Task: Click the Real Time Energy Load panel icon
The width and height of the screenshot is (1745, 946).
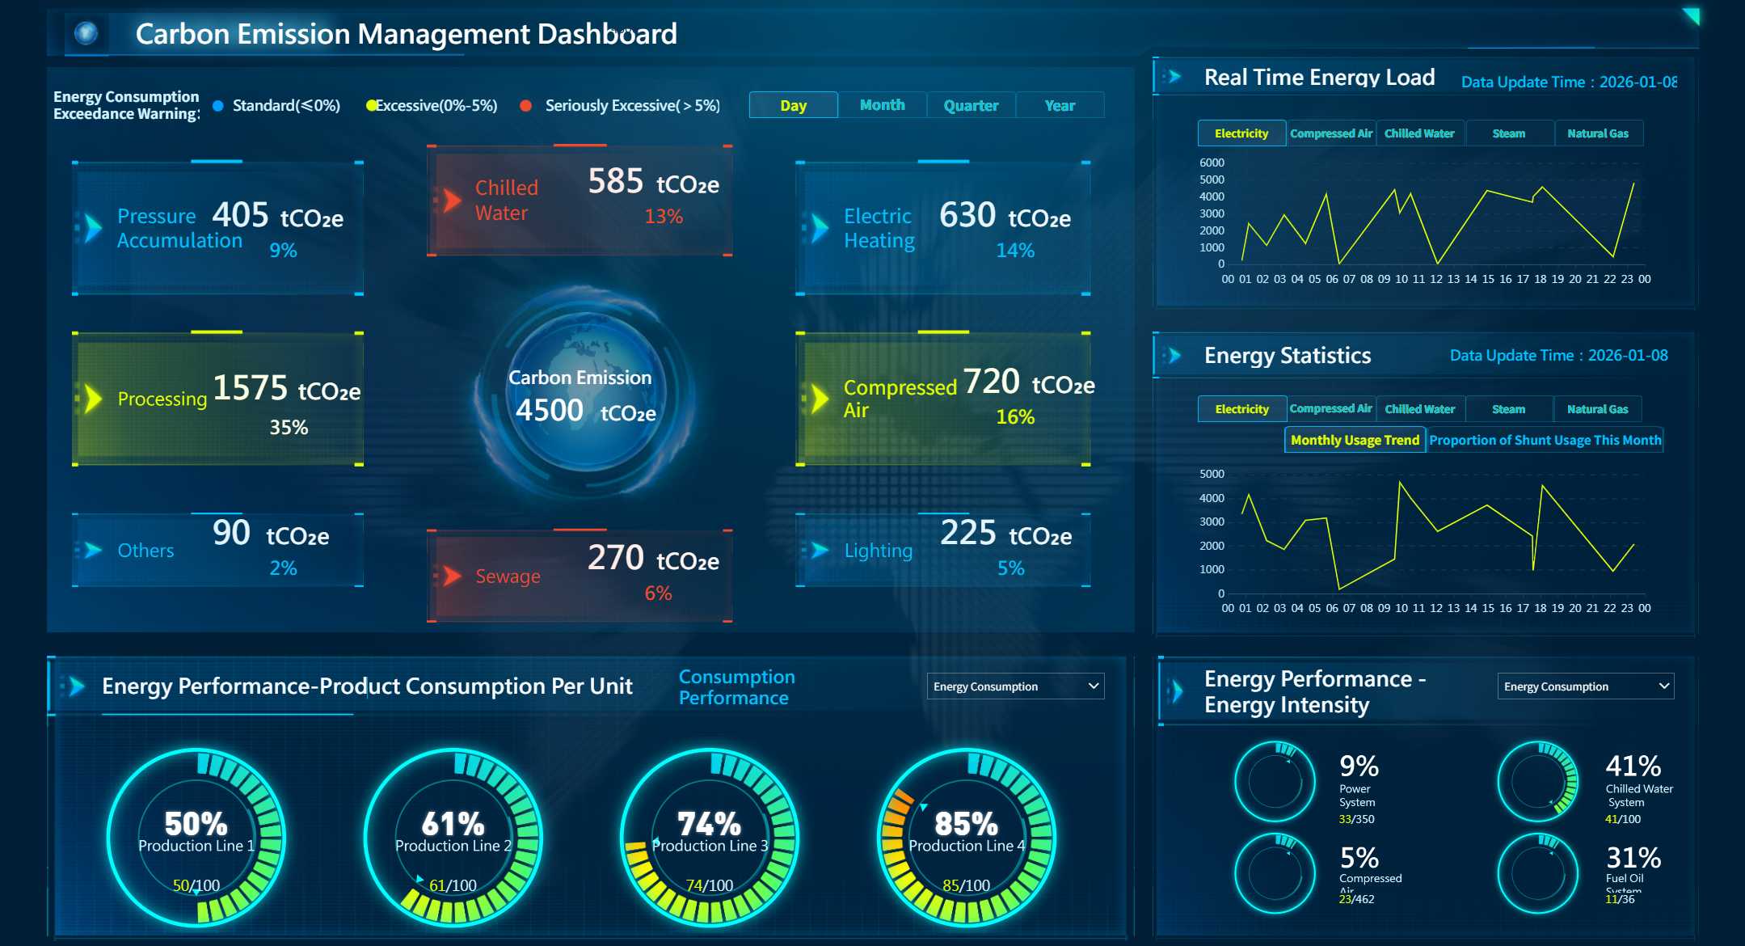Action: coord(1171,77)
